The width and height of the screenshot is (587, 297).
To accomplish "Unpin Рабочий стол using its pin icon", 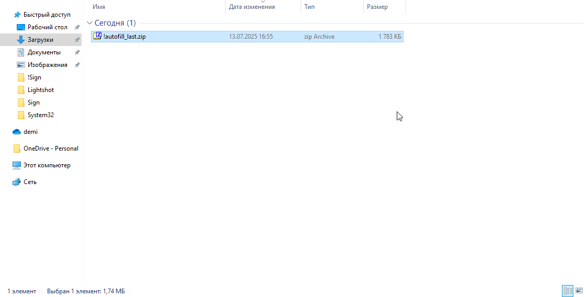I will pos(77,27).
